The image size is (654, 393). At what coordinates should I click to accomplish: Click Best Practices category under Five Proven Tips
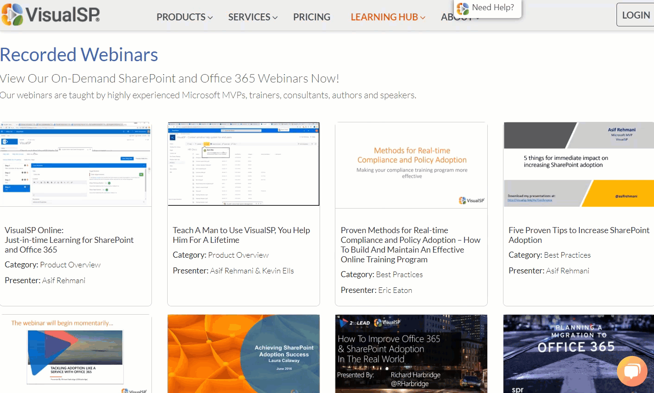click(x=567, y=255)
